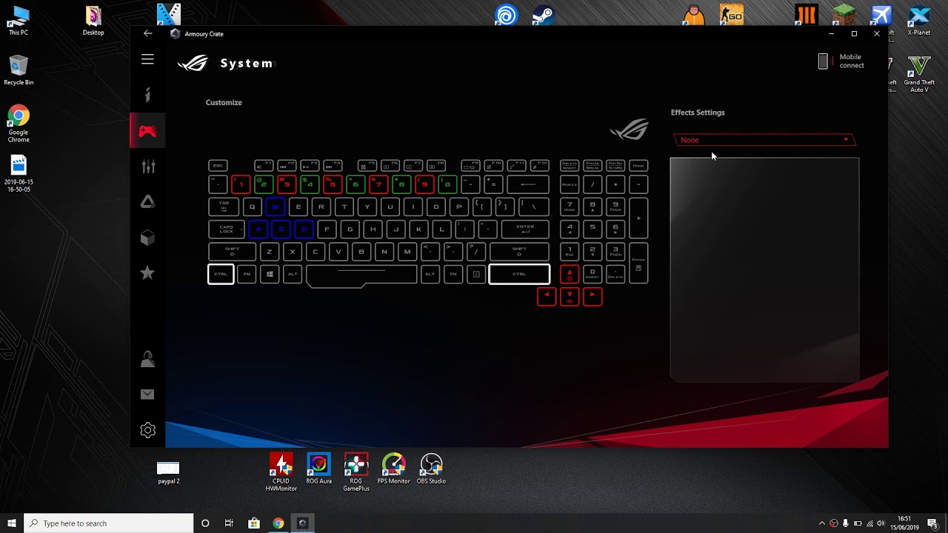
Task: Click the Mobile connect phone icon
Action: [x=823, y=61]
